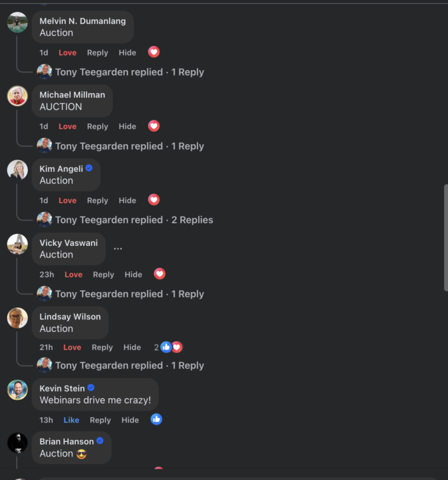The height and width of the screenshot is (480, 448).
Task: Hide Kevin Stein's comment
Action: point(130,420)
